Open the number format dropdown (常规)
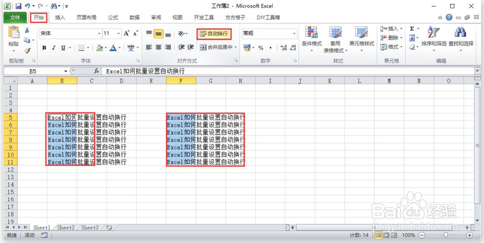484x243 pixels. coord(294,33)
